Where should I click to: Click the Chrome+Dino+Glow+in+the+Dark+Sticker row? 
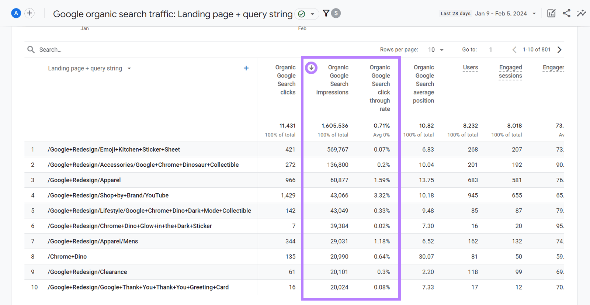(130, 226)
